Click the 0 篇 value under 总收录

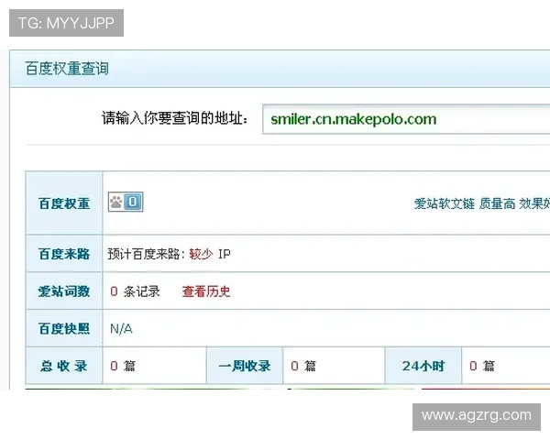click(x=123, y=366)
